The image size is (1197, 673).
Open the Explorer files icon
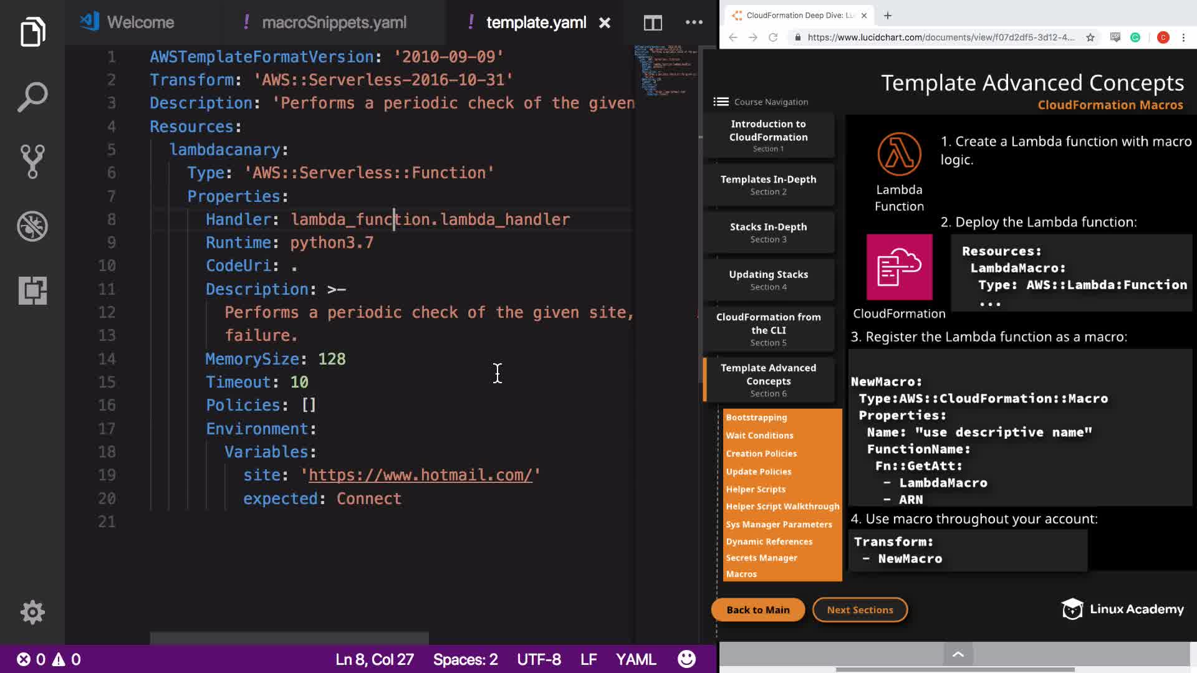(32, 32)
